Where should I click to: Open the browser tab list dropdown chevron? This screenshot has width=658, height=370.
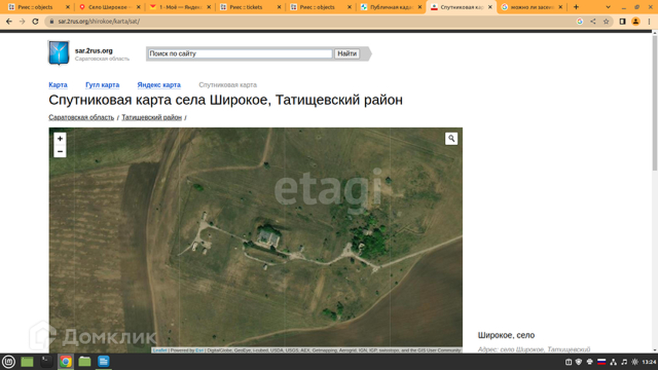pos(606,7)
